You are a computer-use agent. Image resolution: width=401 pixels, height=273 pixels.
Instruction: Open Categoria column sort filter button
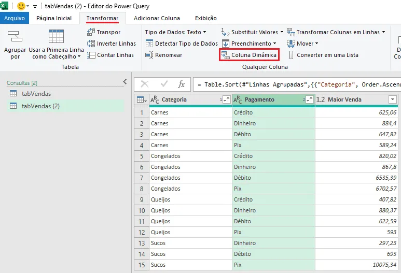[227, 99]
